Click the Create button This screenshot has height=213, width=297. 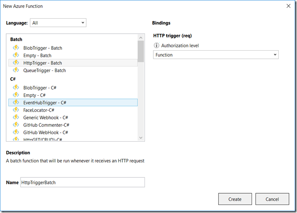click(x=235, y=199)
